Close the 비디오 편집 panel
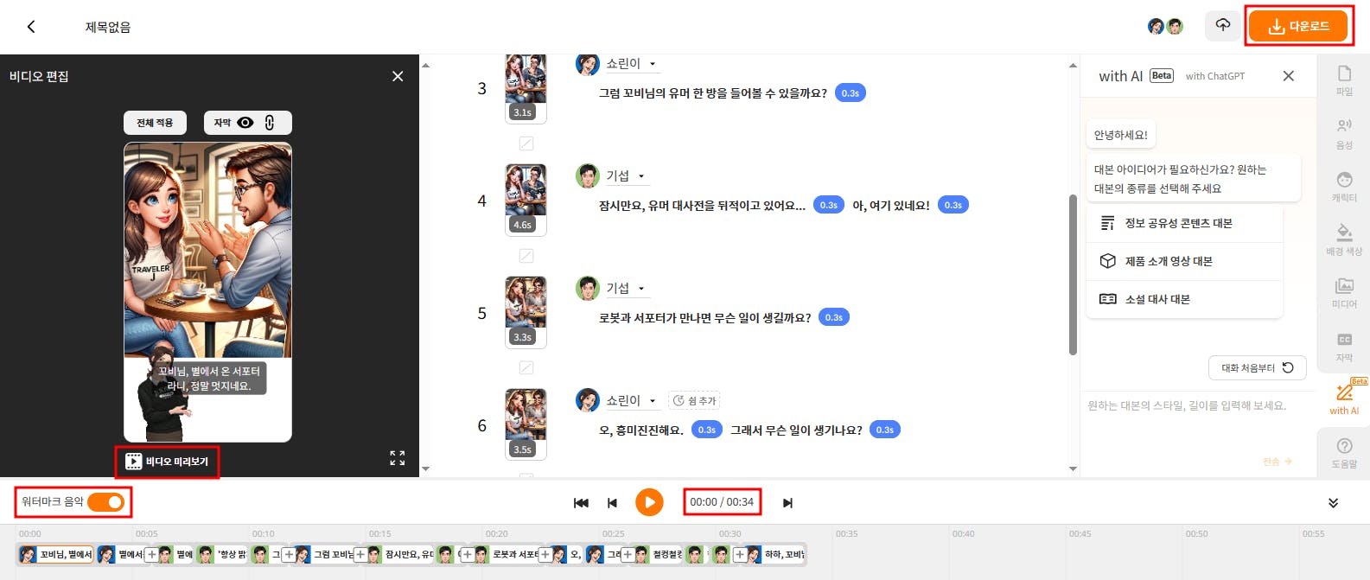Image resolution: width=1370 pixels, height=580 pixels. click(x=398, y=76)
